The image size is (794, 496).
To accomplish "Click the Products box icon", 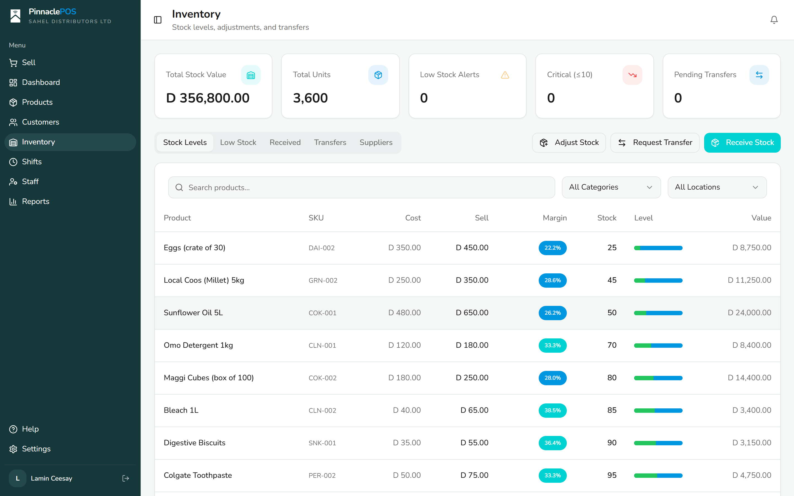I will click(x=13, y=102).
